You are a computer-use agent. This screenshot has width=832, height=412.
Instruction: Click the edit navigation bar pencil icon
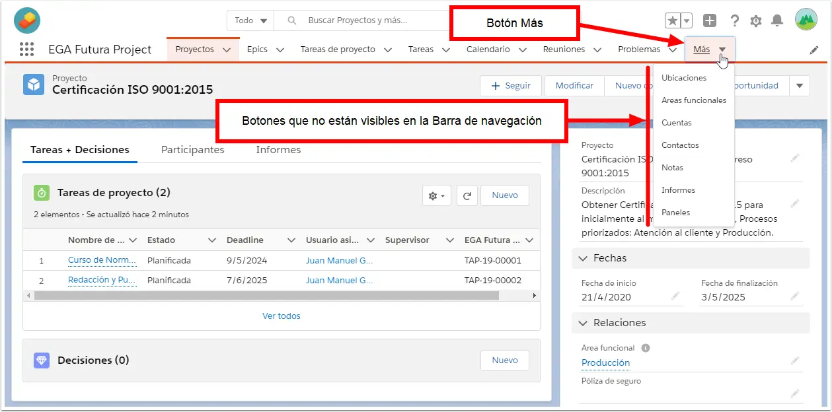click(814, 50)
